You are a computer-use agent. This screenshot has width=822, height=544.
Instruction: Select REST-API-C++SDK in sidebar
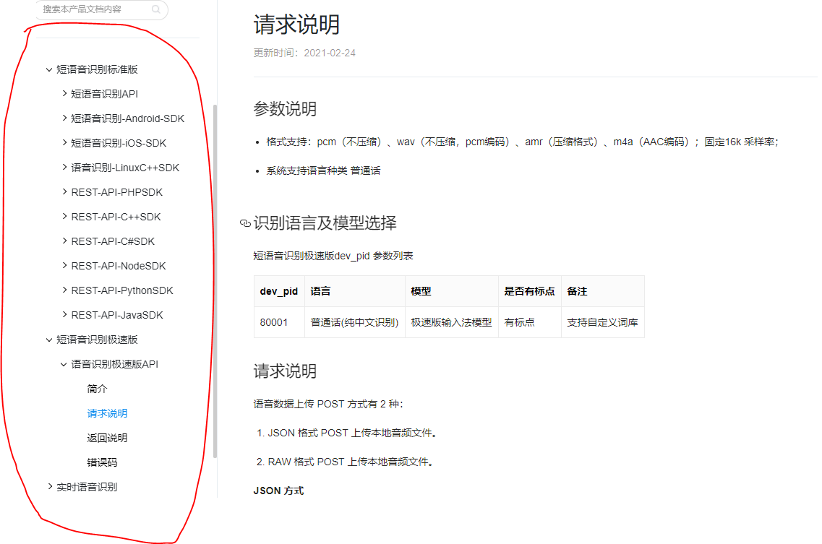pos(116,217)
